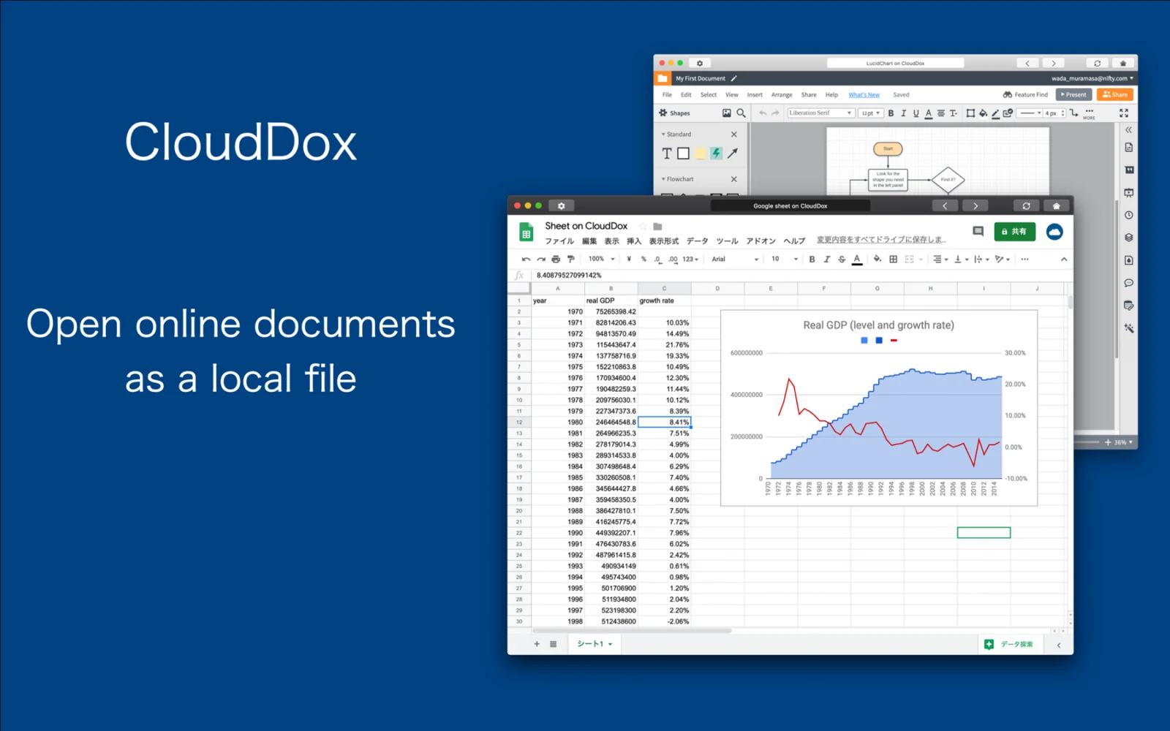Open Arial font dropdown in Sheets
The width and height of the screenshot is (1170, 731).
(735, 259)
